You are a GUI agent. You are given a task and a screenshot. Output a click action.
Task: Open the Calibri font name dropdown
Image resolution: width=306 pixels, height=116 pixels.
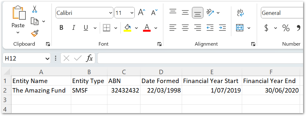click(111, 13)
